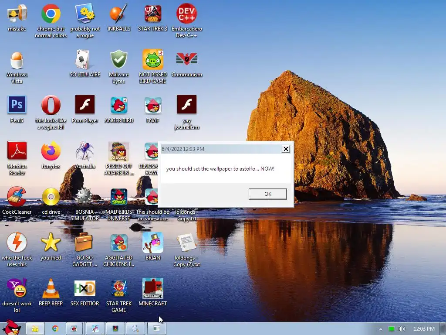Select the Morbius Reader PDF icon
This screenshot has height=335, width=446.
coord(17,158)
